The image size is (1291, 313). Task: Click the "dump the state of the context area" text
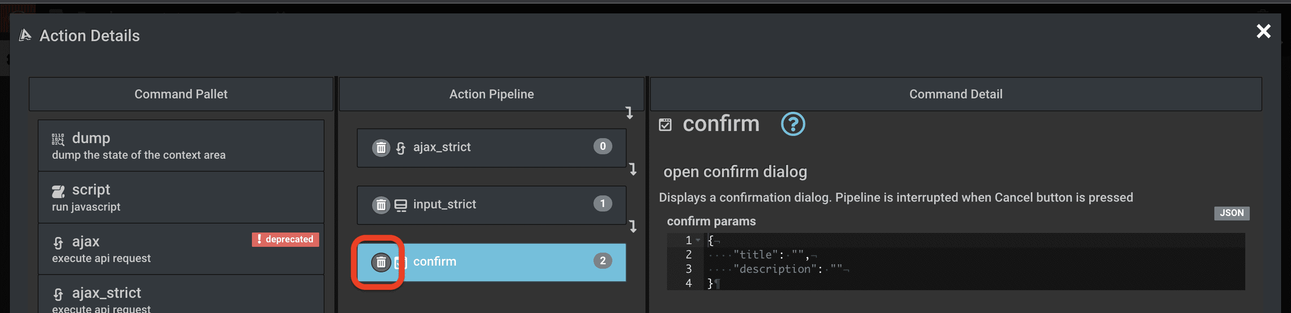[x=139, y=155]
